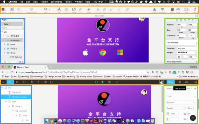This screenshot has width=199, height=124.
Task: Open the File menu in the menu bar
Action: tap(22, 2)
